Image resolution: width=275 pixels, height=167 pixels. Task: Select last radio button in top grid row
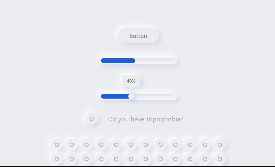click(x=220, y=145)
